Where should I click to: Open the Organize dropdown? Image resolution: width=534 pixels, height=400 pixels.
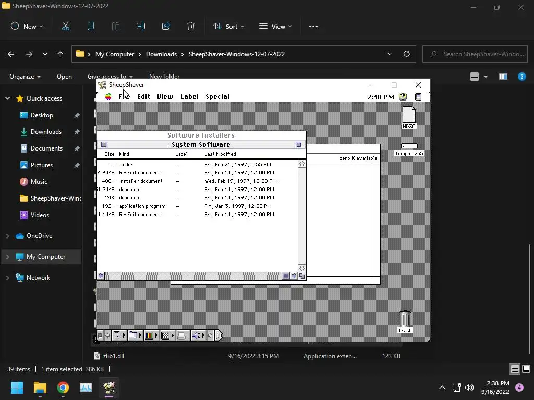coord(25,77)
